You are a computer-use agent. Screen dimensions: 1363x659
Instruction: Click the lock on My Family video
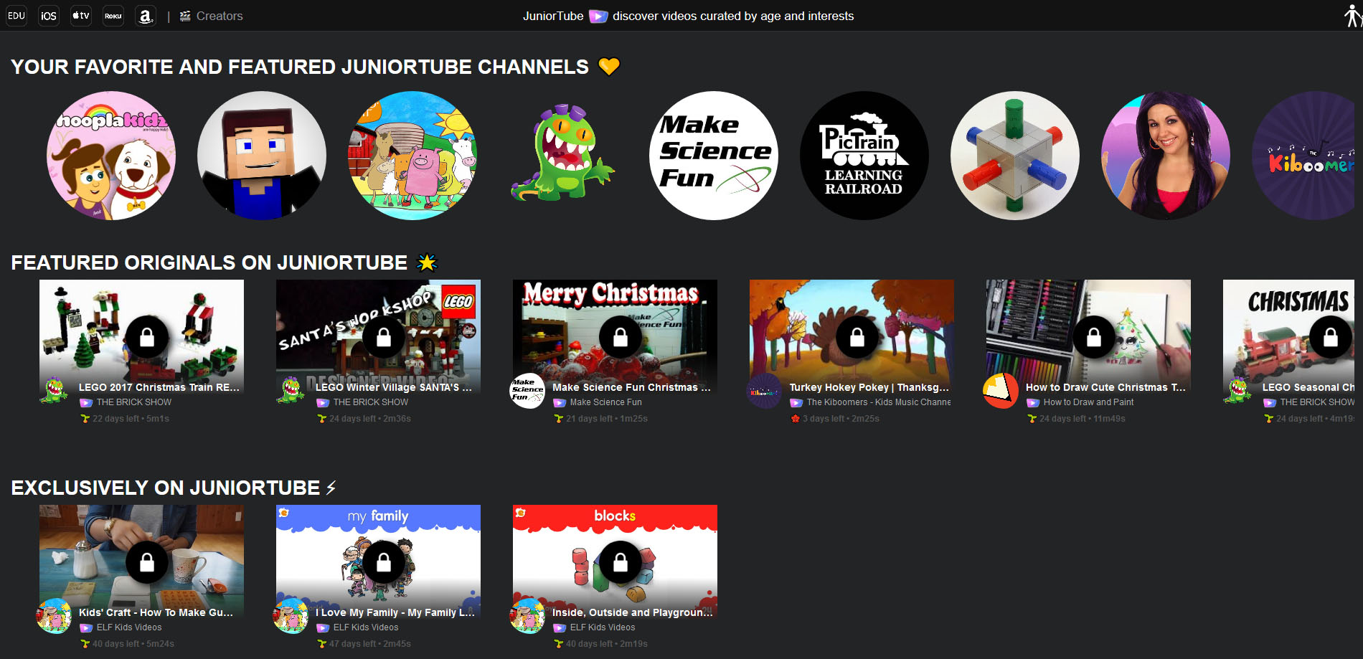(384, 562)
